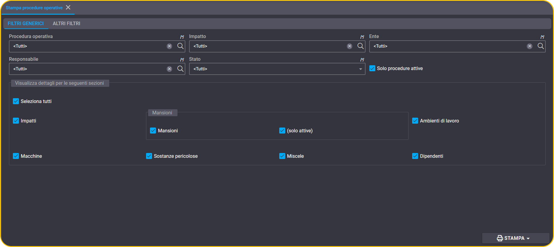Switch to FILTRI GENERICI tab
Viewport: 554px width, 247px height.
(x=26, y=23)
